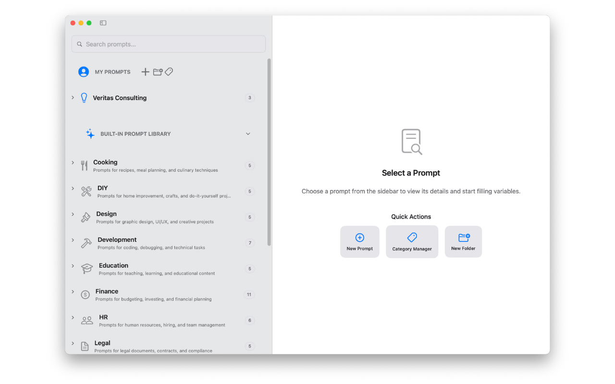
Task: Click the New Prompt quick action
Action: (x=359, y=242)
